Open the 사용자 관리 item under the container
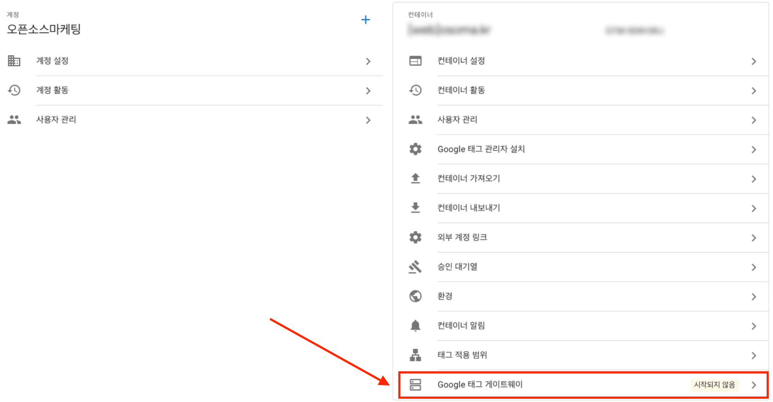This screenshot has height=402, width=773. coord(457,119)
